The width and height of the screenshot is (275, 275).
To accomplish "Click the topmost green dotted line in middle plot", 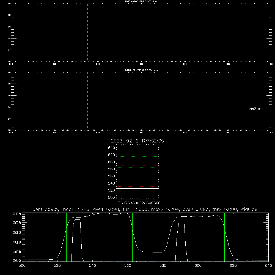I will pyautogui.click(x=138, y=157).
